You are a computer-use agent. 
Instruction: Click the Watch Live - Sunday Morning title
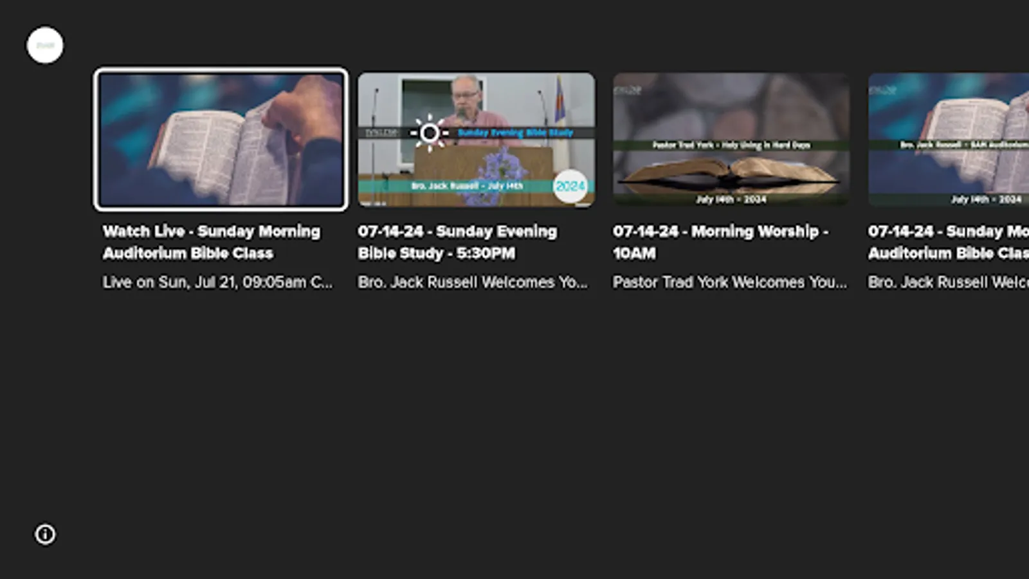click(212, 243)
